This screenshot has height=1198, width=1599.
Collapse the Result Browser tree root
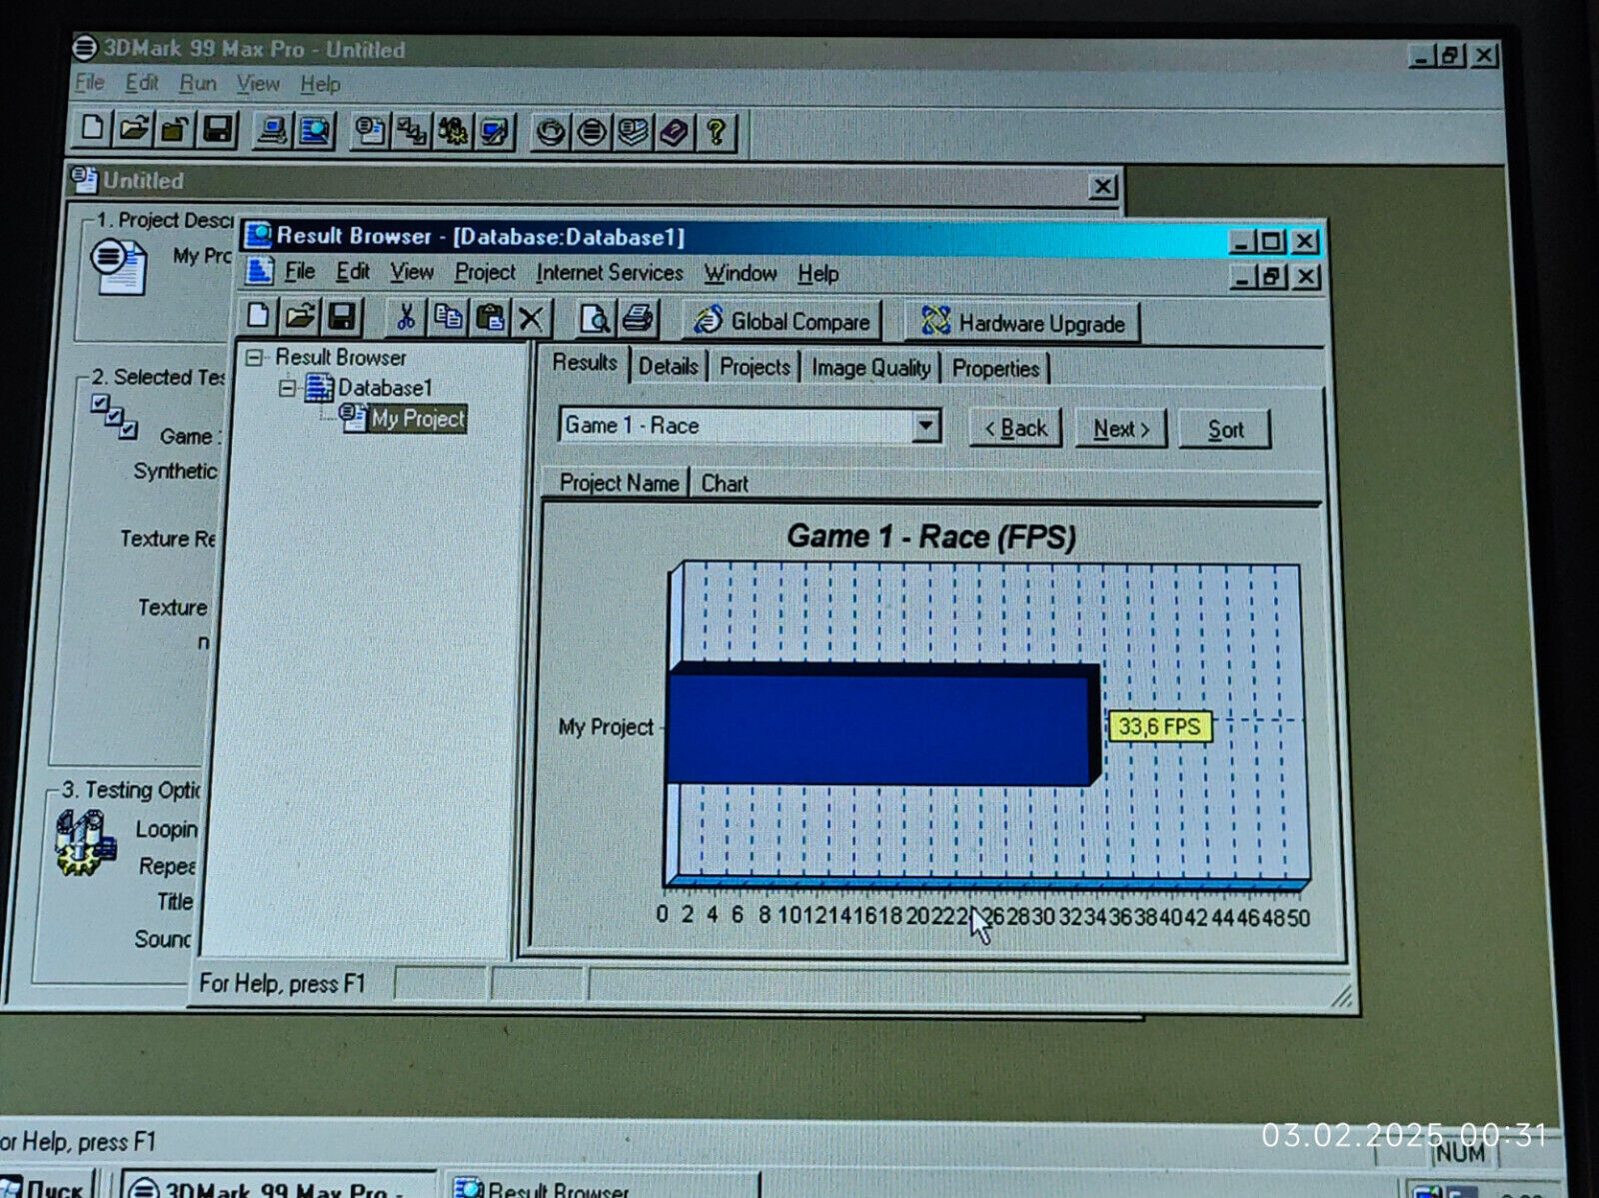[x=255, y=357]
